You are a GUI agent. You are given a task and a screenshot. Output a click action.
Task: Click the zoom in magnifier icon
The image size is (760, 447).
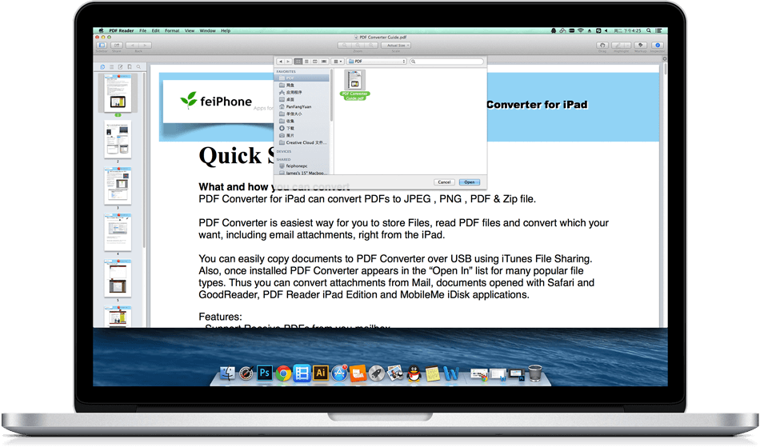[370, 45]
